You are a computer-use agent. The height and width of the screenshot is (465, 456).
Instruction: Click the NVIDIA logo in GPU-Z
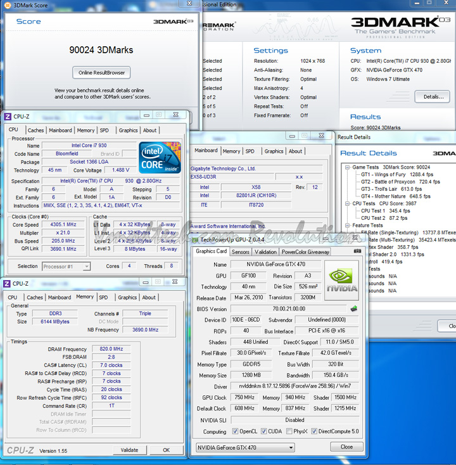coord(341,280)
